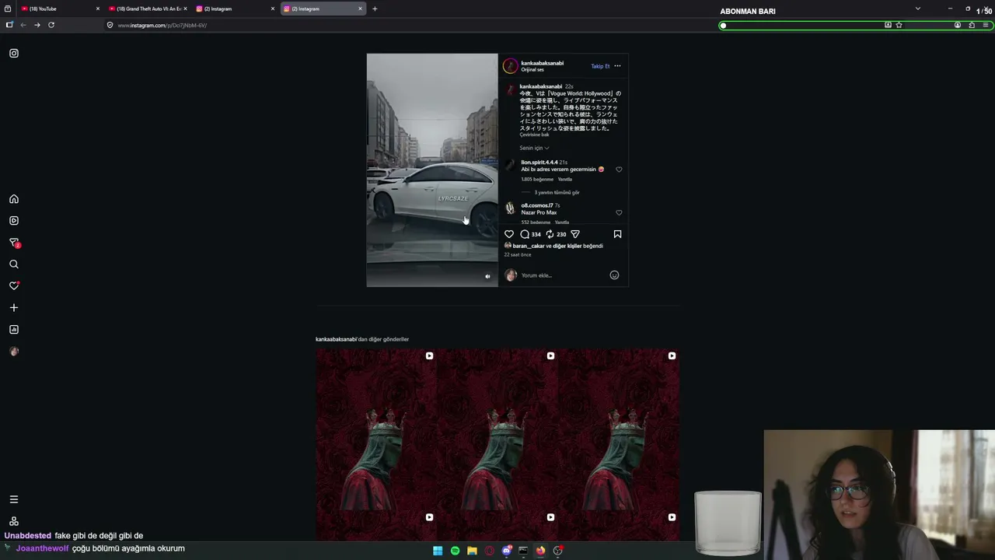Open the Instagram logo home link
Viewport: 995px width, 560px height.
tap(14, 53)
